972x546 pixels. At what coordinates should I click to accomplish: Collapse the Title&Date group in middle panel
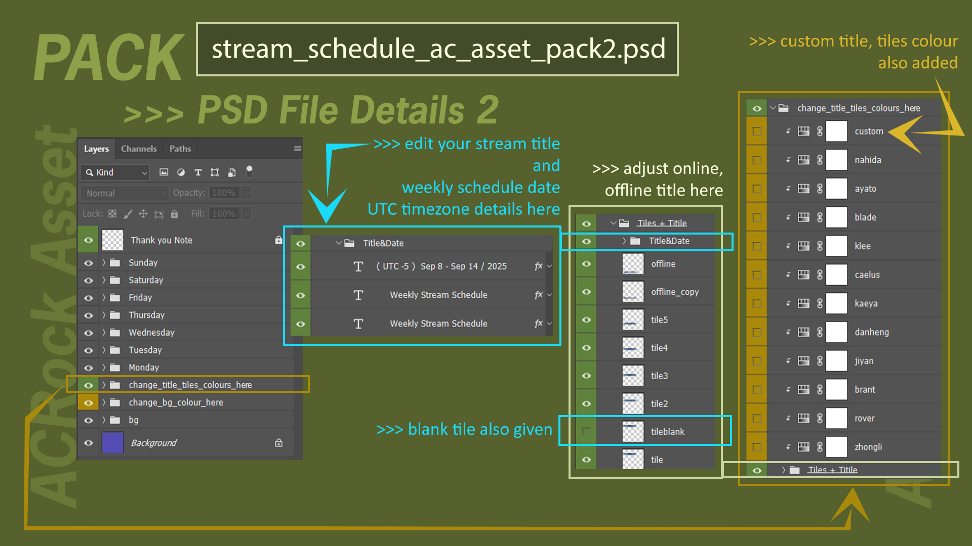pos(338,243)
